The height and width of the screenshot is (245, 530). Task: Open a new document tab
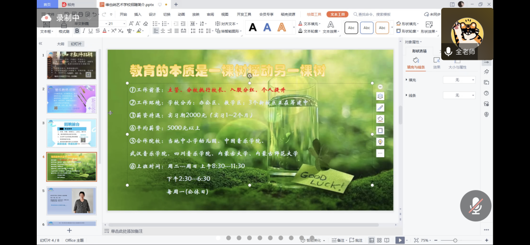click(176, 4)
